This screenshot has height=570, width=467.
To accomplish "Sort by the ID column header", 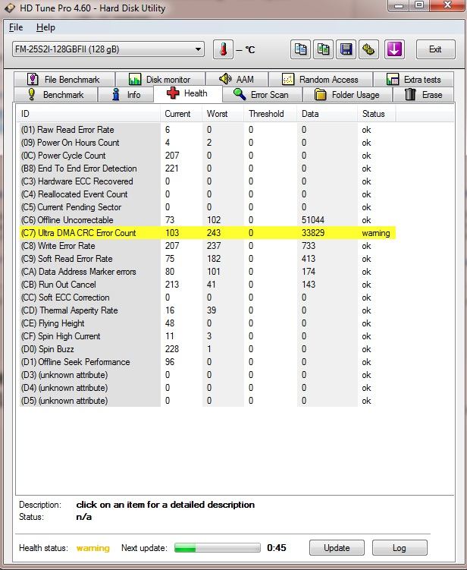I will click(89, 114).
